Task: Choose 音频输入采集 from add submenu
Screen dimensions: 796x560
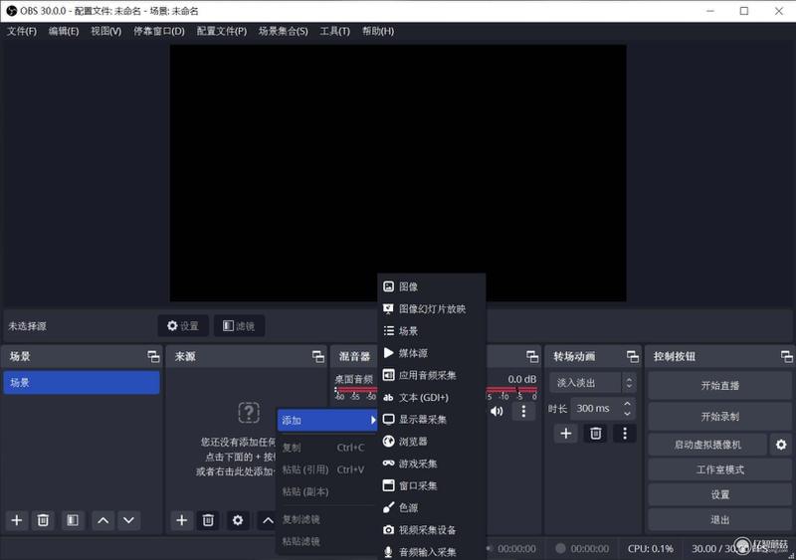Action: point(431,551)
